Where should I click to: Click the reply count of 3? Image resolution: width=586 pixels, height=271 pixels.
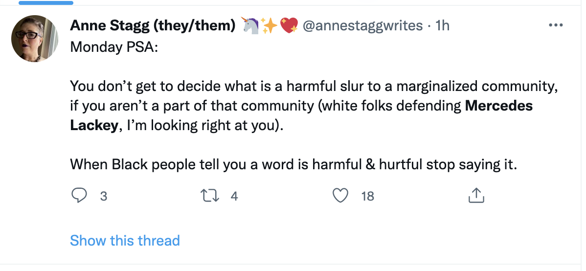[x=103, y=196]
